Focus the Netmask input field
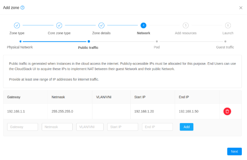 click(57, 127)
